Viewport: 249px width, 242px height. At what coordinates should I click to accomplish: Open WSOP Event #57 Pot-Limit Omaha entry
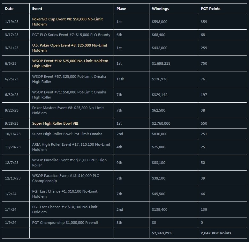(x=69, y=79)
